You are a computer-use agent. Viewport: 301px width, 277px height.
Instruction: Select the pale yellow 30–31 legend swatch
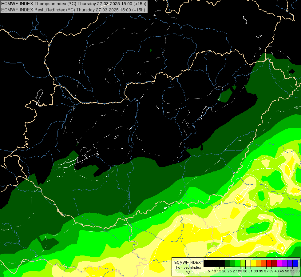[248, 263]
